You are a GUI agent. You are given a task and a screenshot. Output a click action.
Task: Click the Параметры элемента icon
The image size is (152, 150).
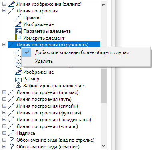(x=18, y=31)
